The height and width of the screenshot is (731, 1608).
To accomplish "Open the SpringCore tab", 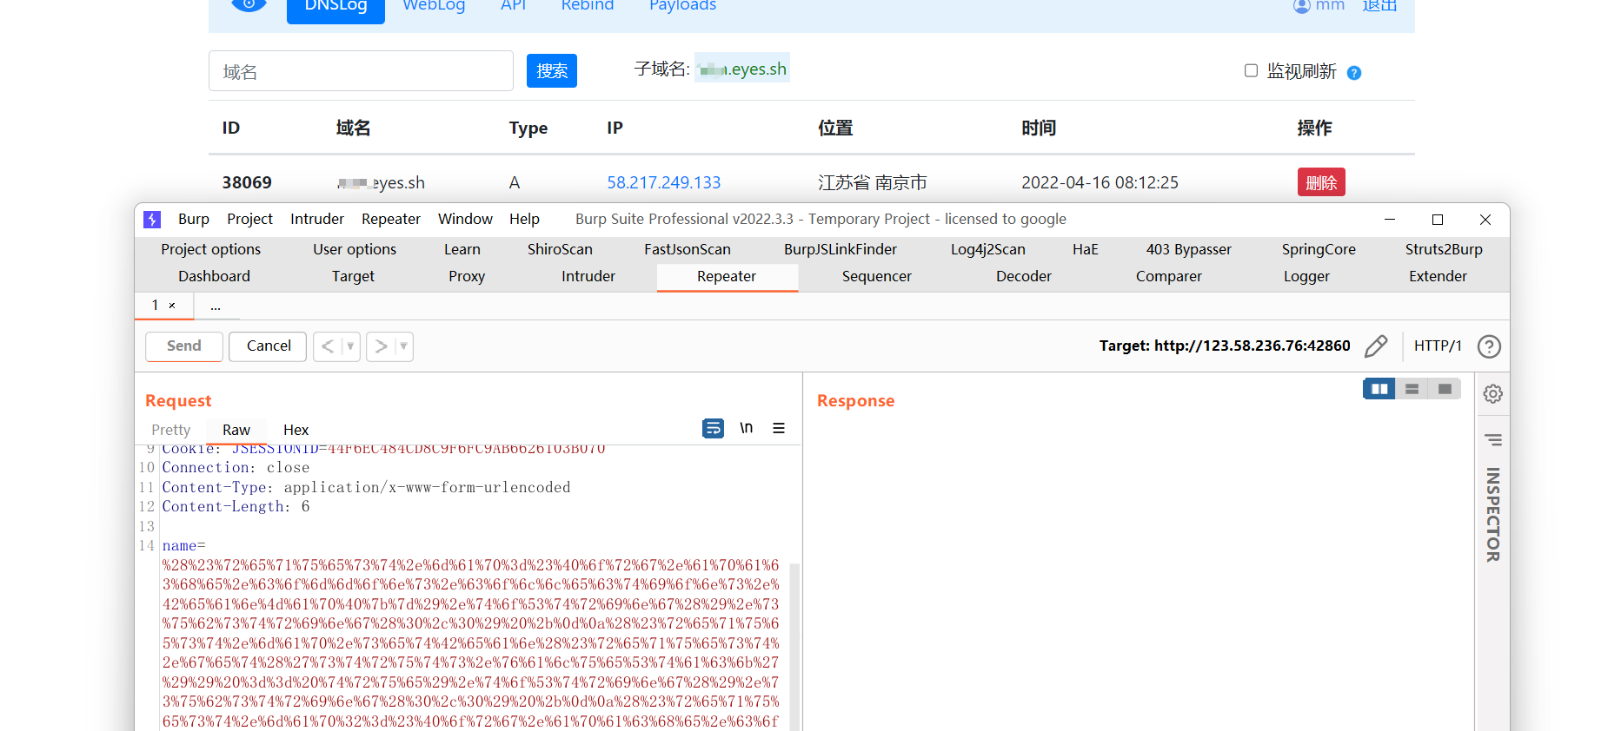I will pyautogui.click(x=1319, y=249).
